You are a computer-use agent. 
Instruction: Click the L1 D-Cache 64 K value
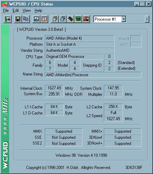54,113
